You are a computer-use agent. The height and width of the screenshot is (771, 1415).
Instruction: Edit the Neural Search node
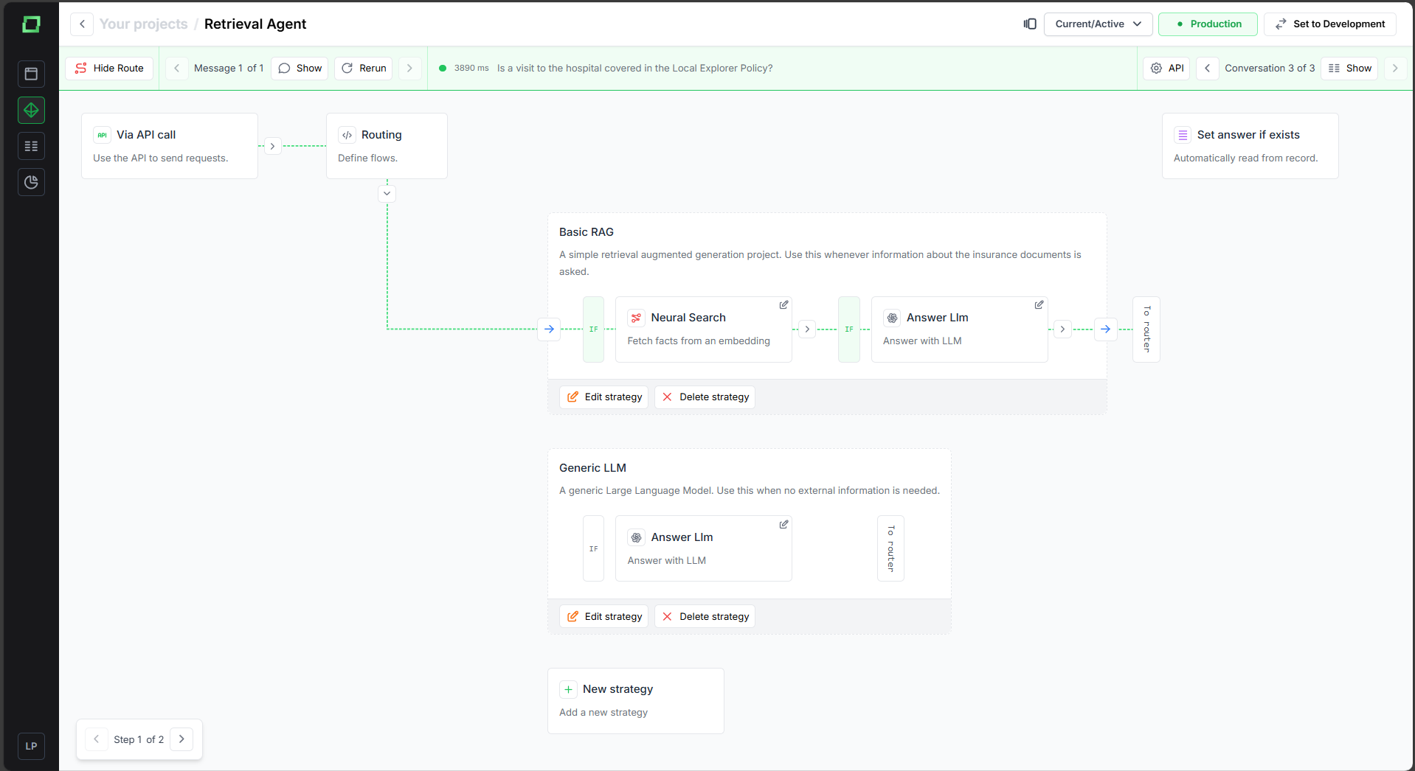point(783,304)
